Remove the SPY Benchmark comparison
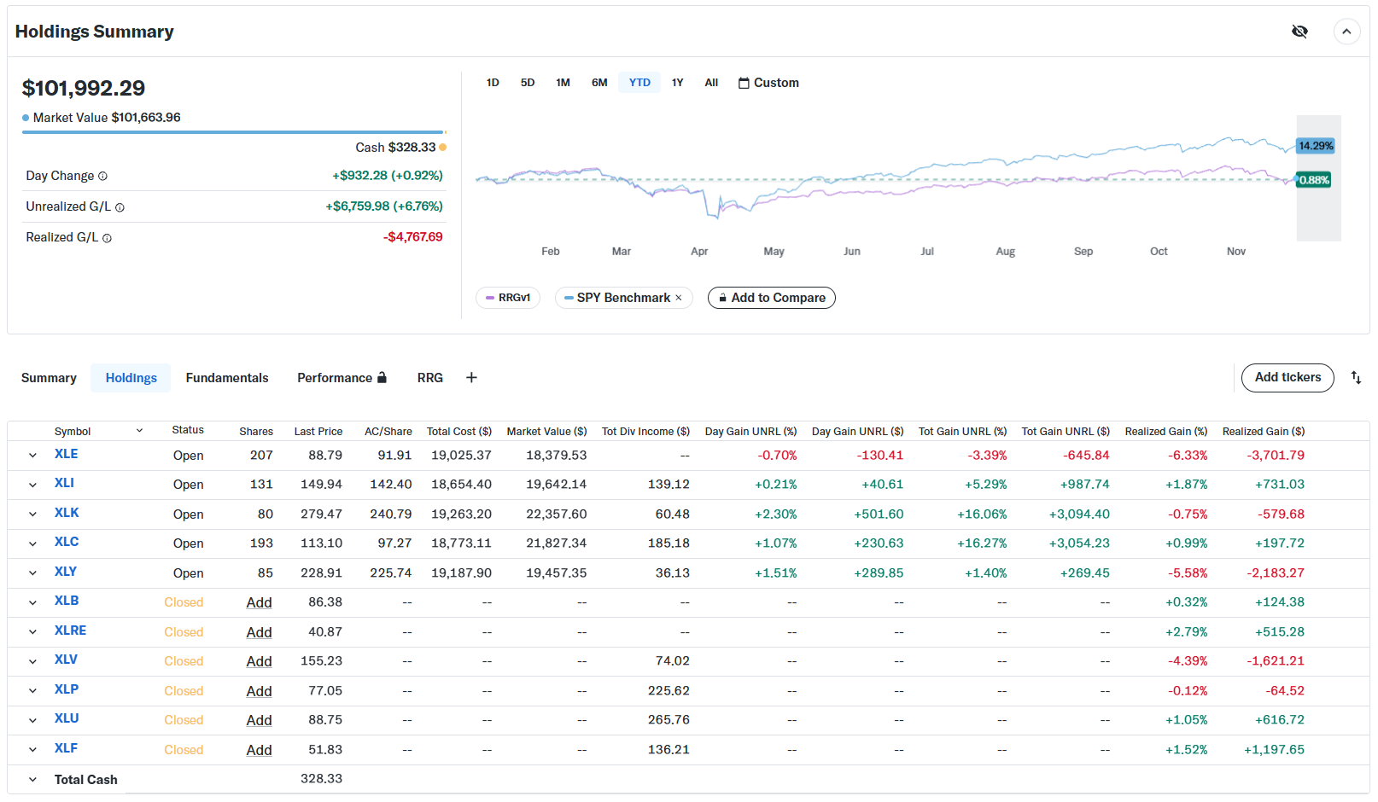 [679, 298]
